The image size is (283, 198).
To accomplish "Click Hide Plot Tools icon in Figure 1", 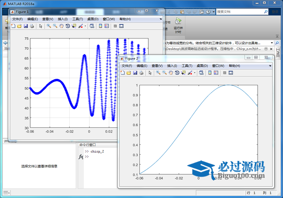I will tap(115, 26).
